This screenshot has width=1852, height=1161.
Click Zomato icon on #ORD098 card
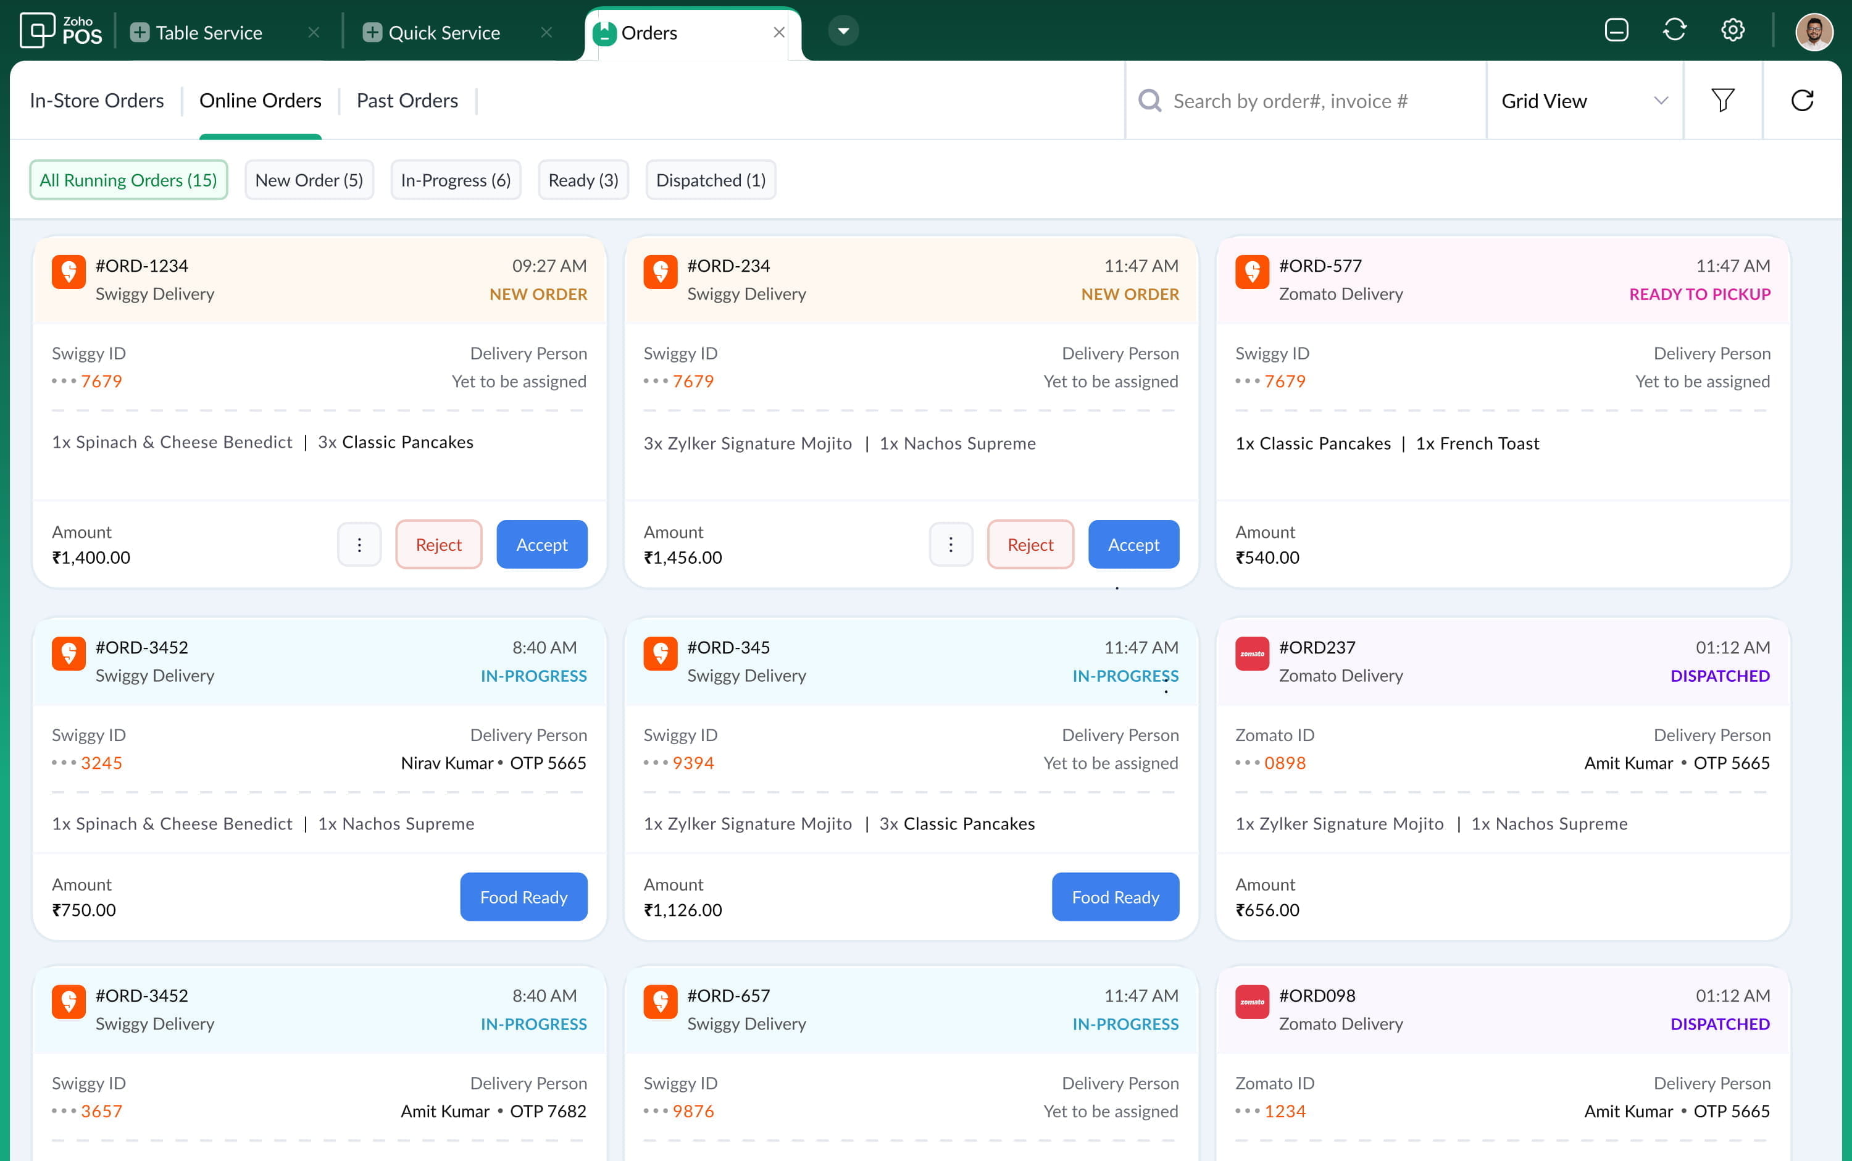tap(1252, 1002)
